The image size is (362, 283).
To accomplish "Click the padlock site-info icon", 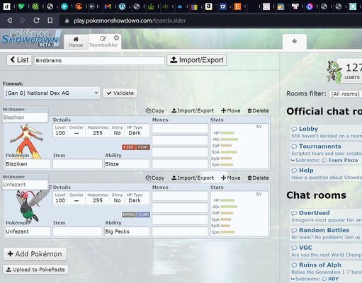I will pyautogui.click(x=67, y=21).
